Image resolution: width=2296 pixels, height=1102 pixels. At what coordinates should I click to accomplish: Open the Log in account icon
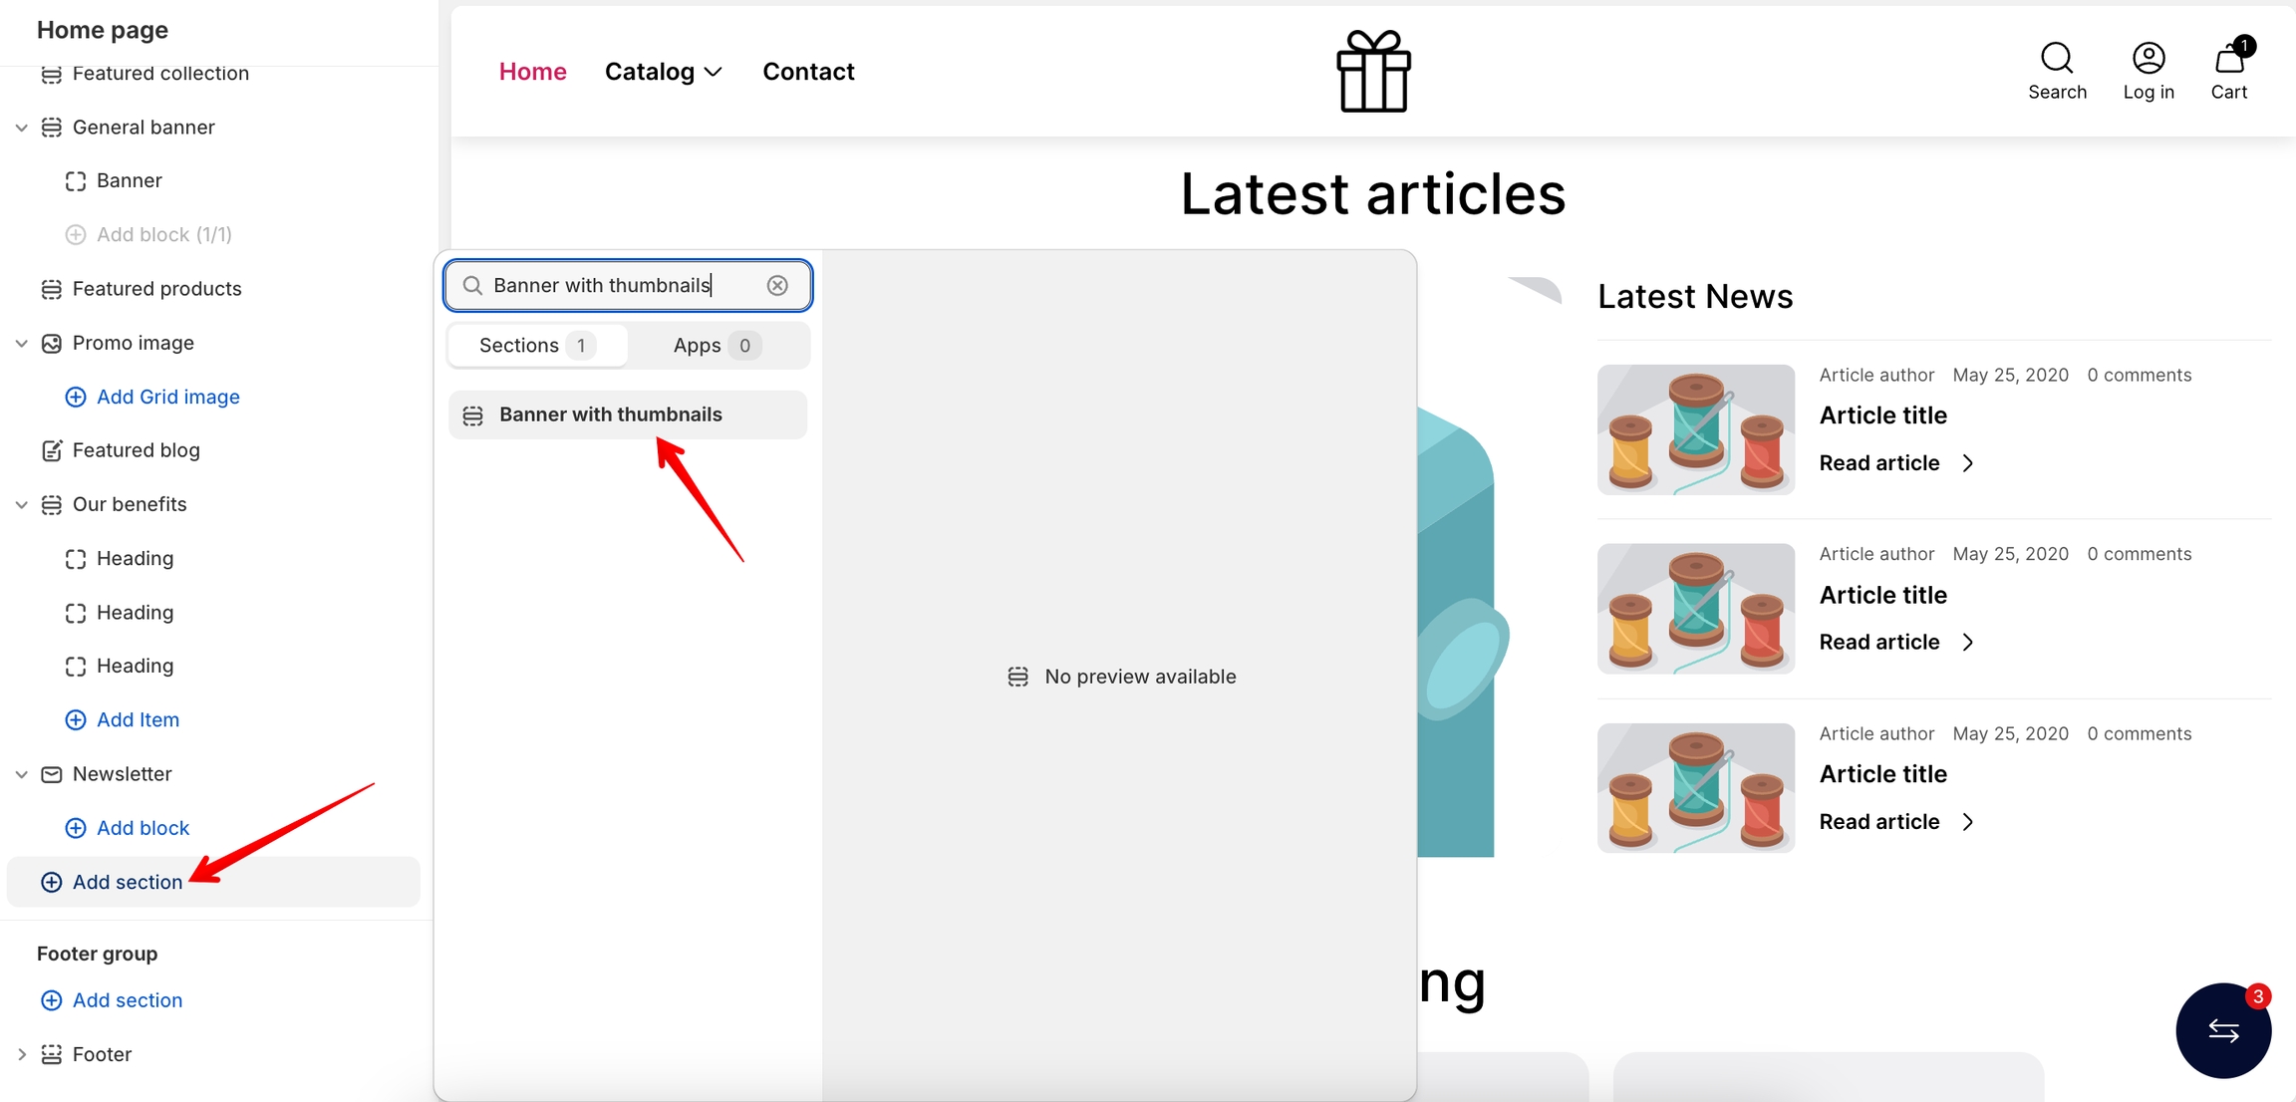tap(2148, 59)
